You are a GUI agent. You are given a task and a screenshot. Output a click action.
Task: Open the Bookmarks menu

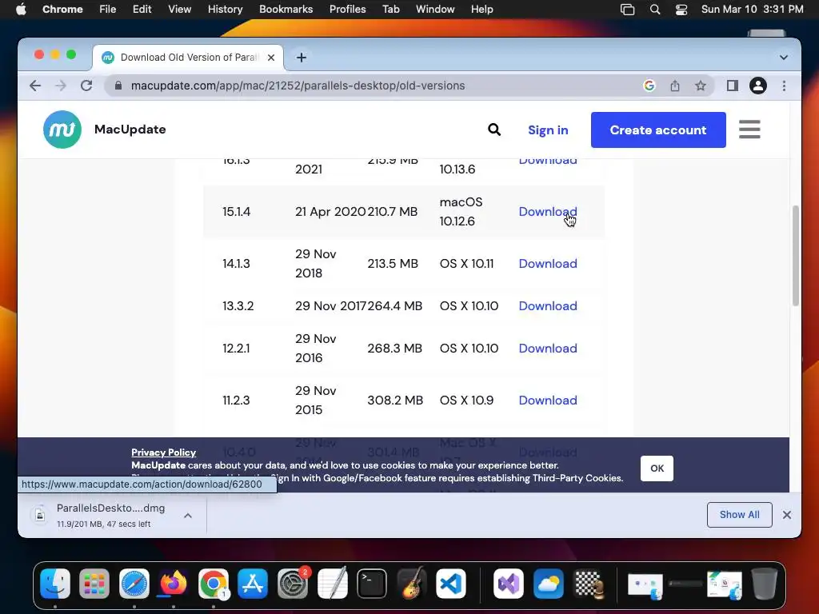(x=286, y=10)
